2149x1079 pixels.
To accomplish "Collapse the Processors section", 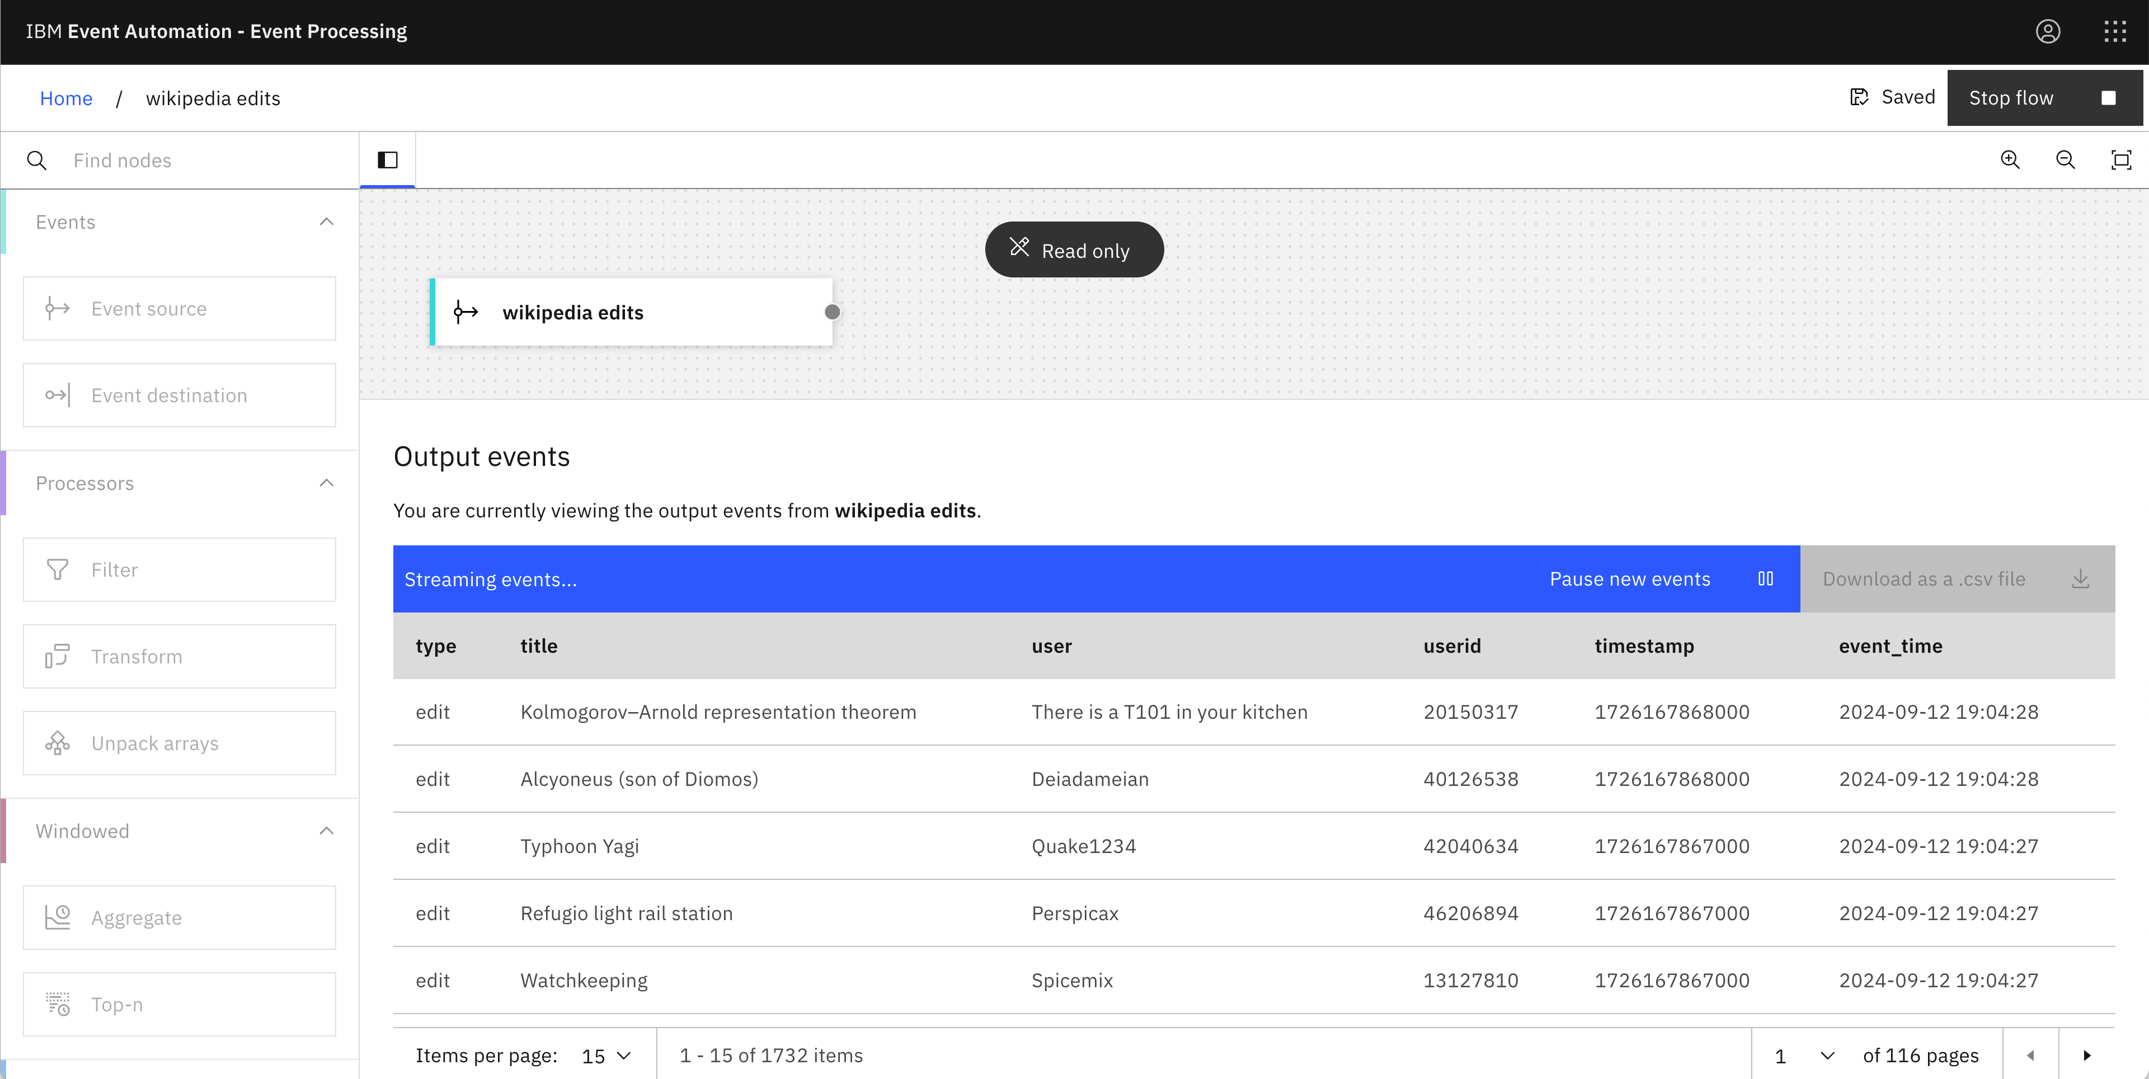I will (x=326, y=483).
